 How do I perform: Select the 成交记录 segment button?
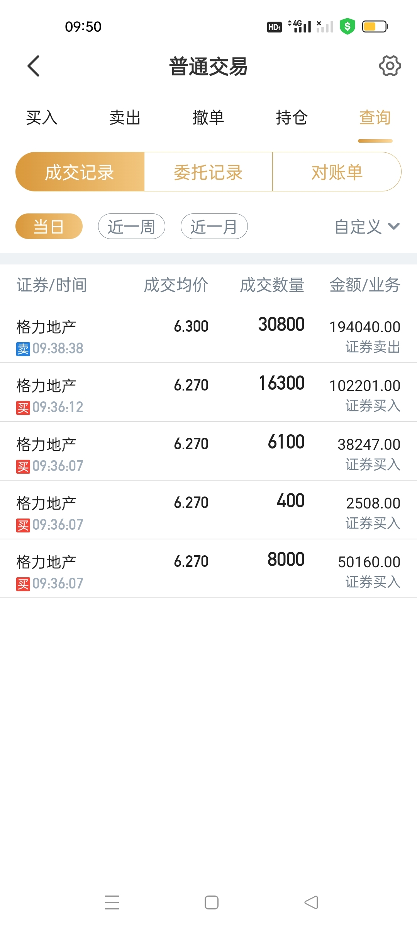[80, 172]
